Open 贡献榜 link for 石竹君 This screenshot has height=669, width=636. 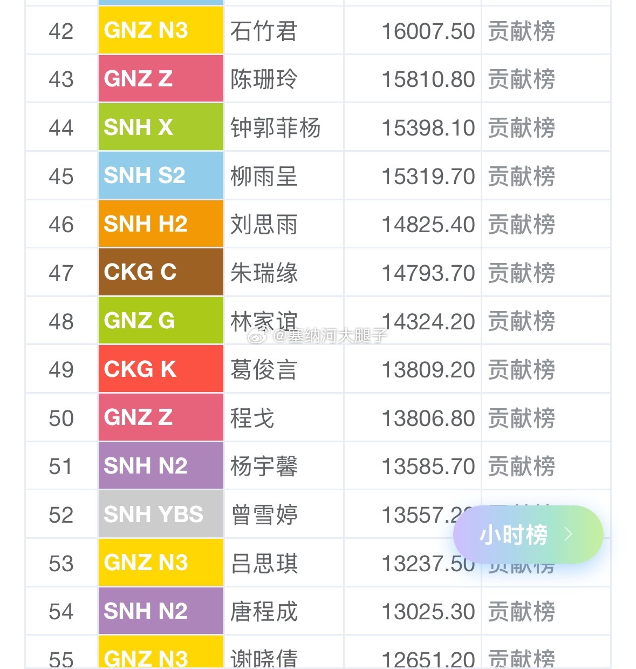522,31
